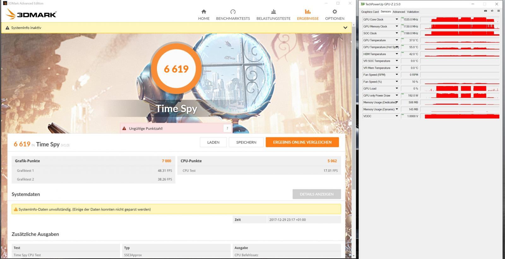Open the HBM Temperature sensor dropdown
Screen dimensions: 505x259
tap(397, 54)
